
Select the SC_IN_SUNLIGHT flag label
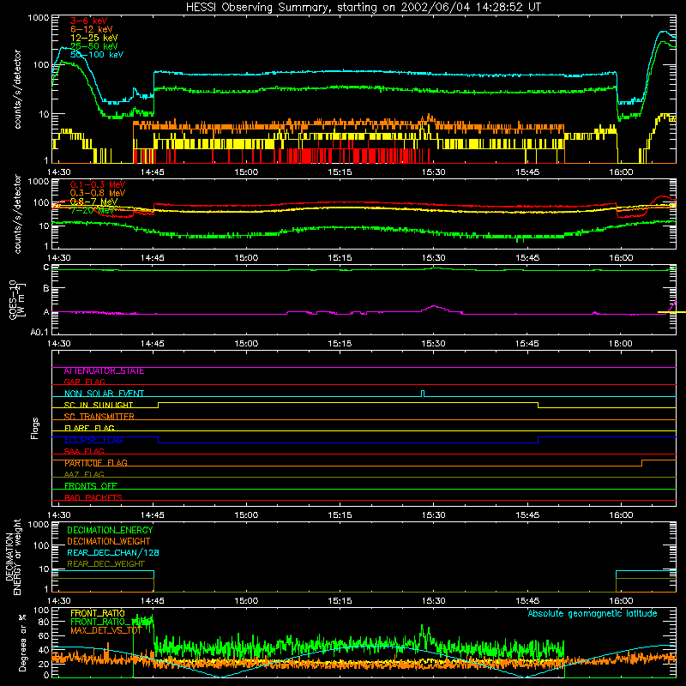(x=99, y=405)
